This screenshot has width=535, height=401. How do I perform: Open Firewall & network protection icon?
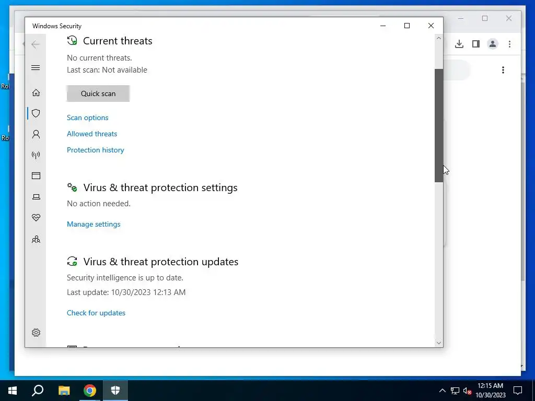[36, 155]
